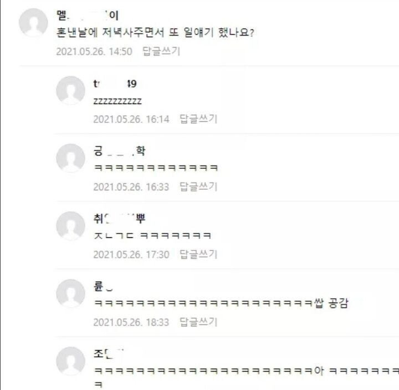Click avatar of the bottom reply
The height and width of the screenshot is (390, 399).
click(x=70, y=361)
